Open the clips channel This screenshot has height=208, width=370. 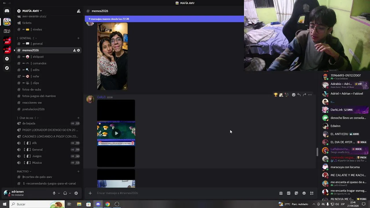(48, 83)
